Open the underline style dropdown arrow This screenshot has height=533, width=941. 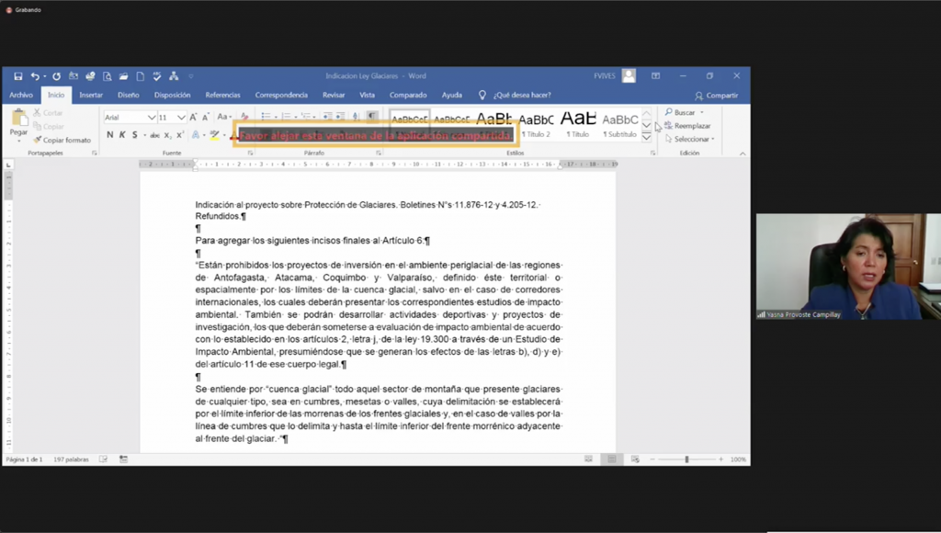click(144, 135)
